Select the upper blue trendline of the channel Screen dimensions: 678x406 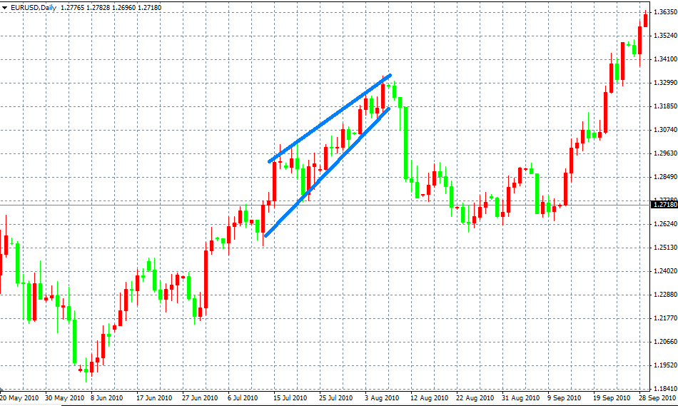pyautogui.click(x=328, y=119)
